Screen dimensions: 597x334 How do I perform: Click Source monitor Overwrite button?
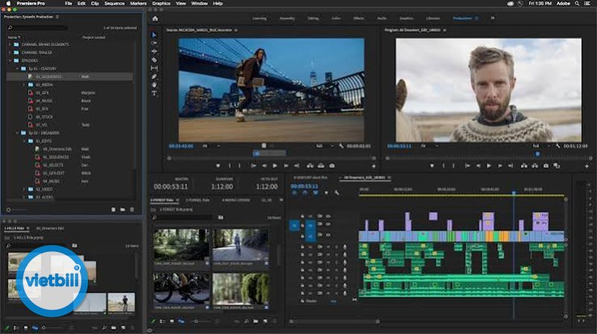pos(321,166)
